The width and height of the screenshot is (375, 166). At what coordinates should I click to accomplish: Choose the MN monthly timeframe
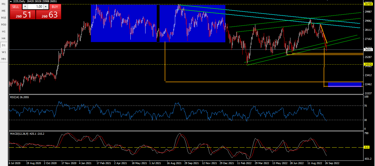(4, 59)
